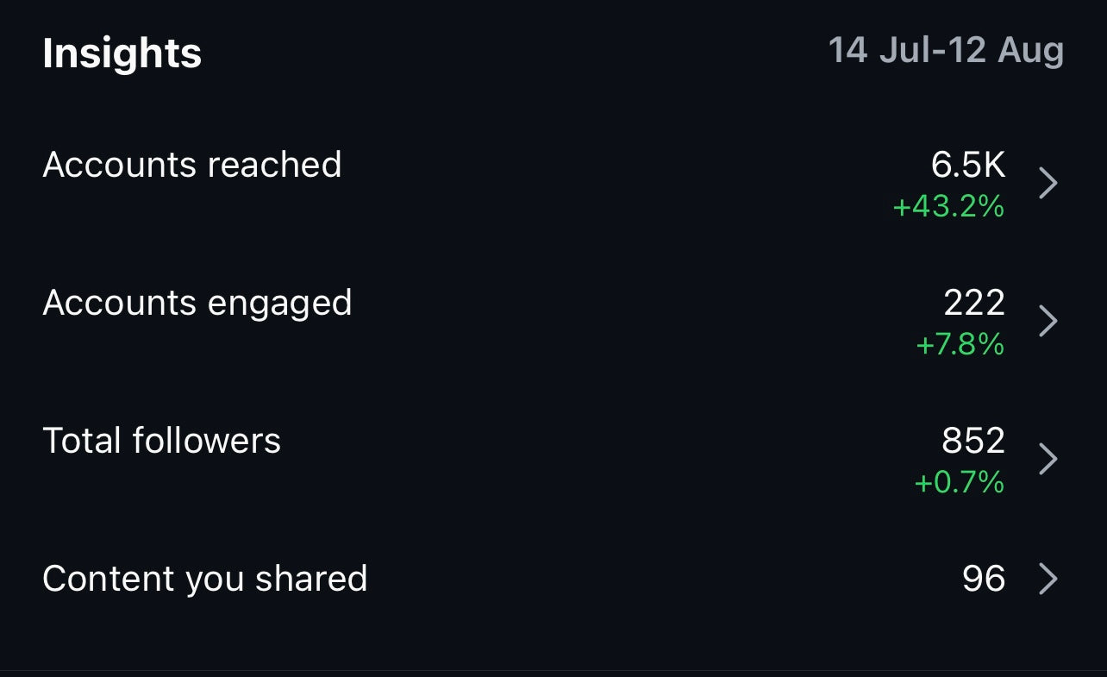Click the Insights heading
This screenshot has height=677, width=1107.
point(122,53)
